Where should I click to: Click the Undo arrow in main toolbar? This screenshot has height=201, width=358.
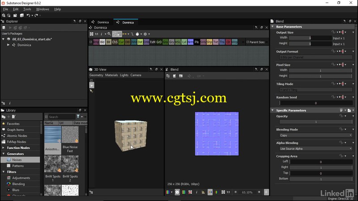click(x=28, y=15)
